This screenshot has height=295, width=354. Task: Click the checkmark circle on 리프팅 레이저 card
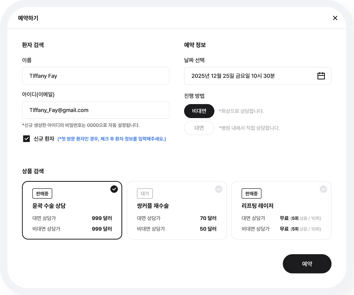(323, 189)
